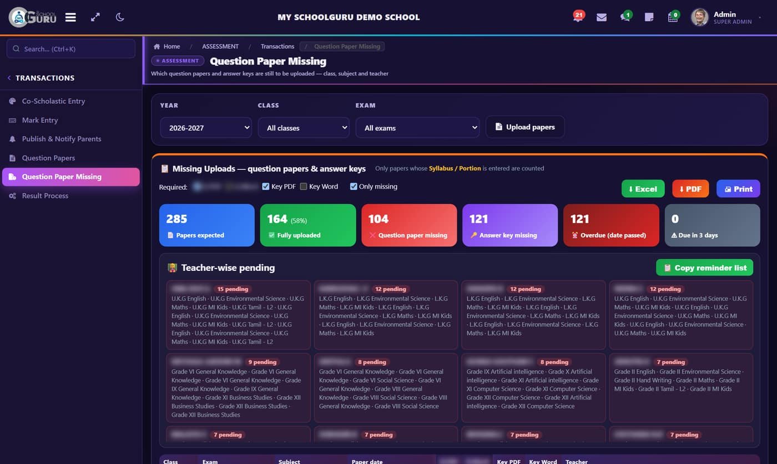Open Co-Scholastic Entry in sidebar
Image resolution: width=777 pixels, height=464 pixels.
[71, 101]
